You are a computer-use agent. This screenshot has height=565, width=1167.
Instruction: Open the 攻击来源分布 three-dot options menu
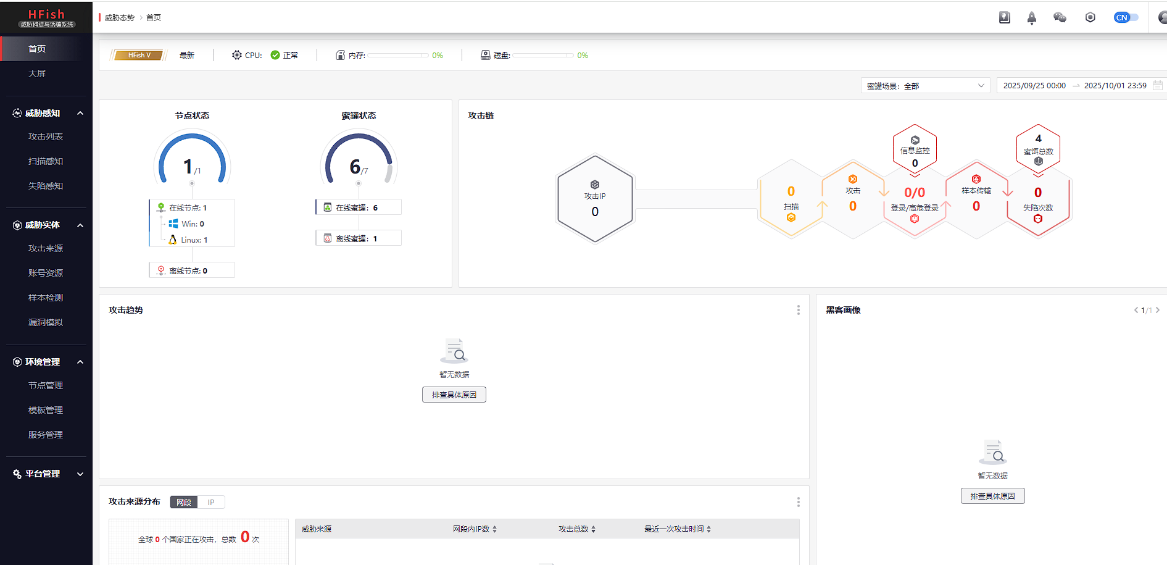tap(798, 502)
